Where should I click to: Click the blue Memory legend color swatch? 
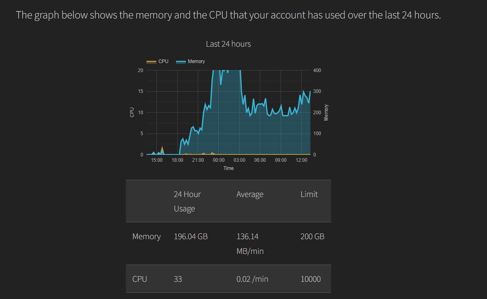pyautogui.click(x=181, y=62)
